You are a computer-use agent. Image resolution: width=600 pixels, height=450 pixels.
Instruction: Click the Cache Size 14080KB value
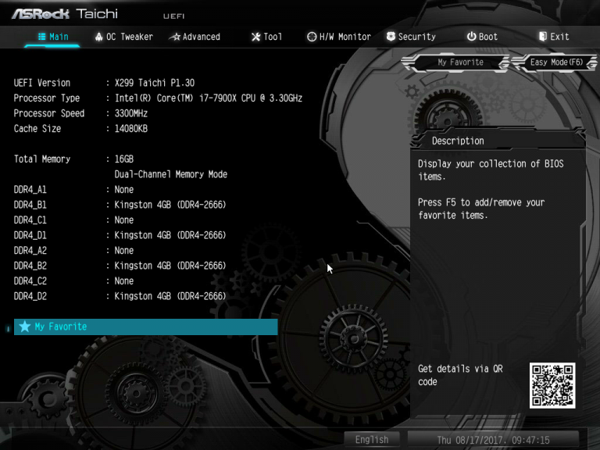(131, 129)
